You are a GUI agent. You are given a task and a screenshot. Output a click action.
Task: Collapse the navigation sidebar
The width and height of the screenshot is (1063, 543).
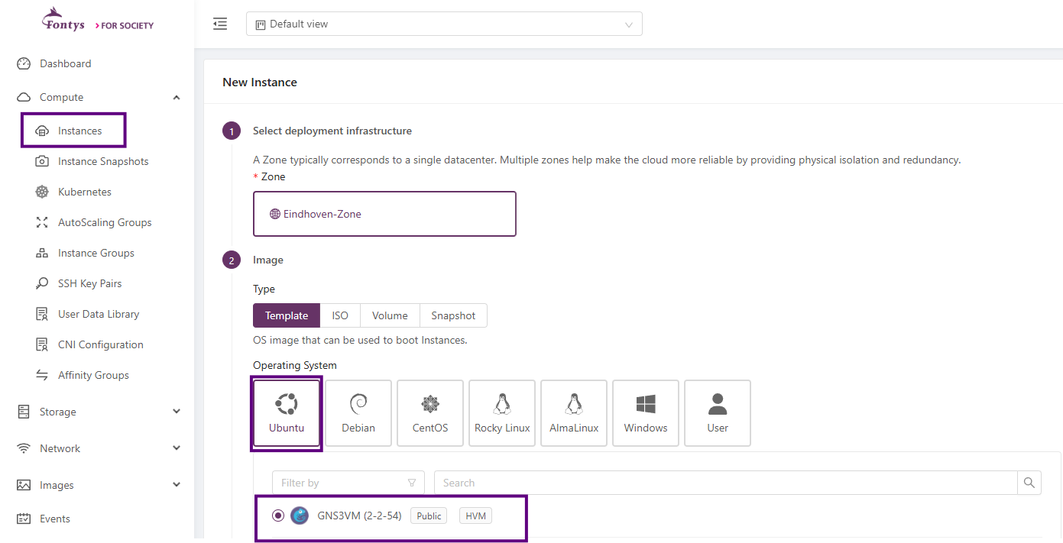(220, 24)
